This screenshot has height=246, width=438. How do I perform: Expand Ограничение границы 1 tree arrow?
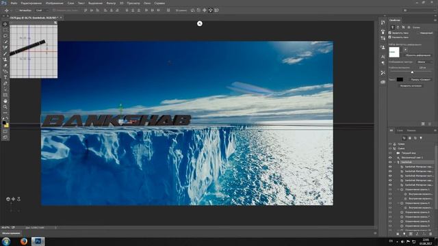coord(398,189)
